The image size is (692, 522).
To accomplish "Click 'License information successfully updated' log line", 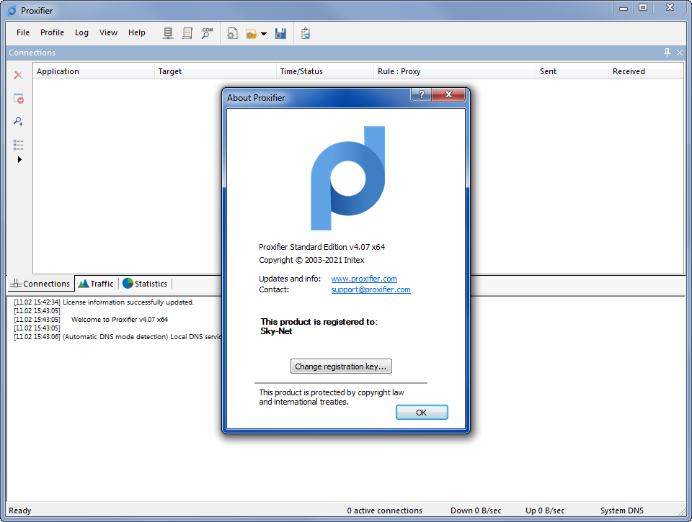I will (x=104, y=302).
